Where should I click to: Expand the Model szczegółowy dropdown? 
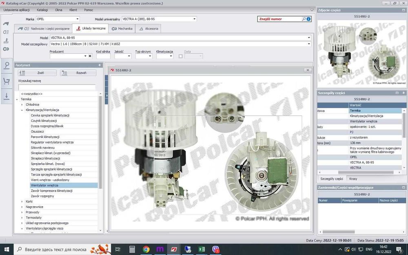(x=309, y=44)
